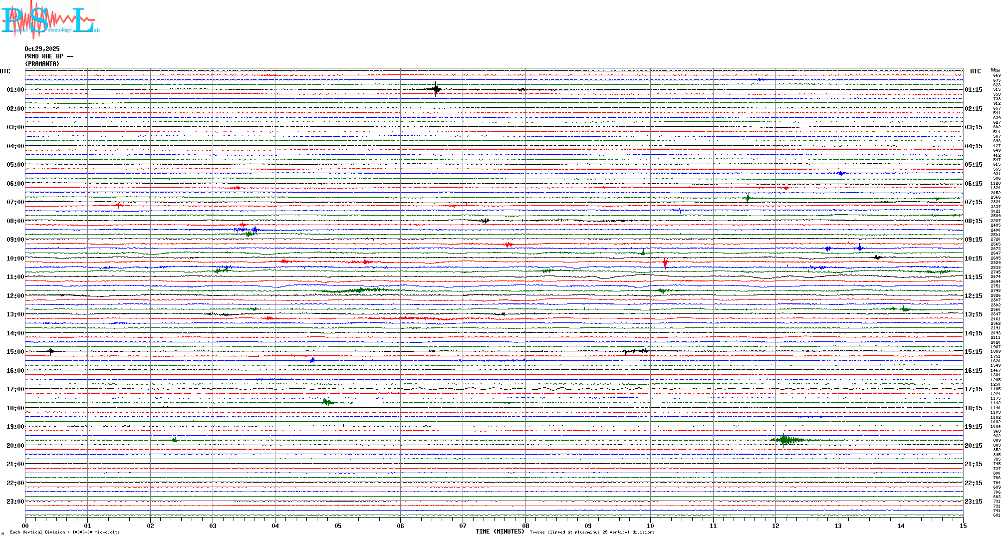The image size is (1003, 539).
Task: Click the PRMD HHE HP station label
Action: pyautogui.click(x=48, y=56)
